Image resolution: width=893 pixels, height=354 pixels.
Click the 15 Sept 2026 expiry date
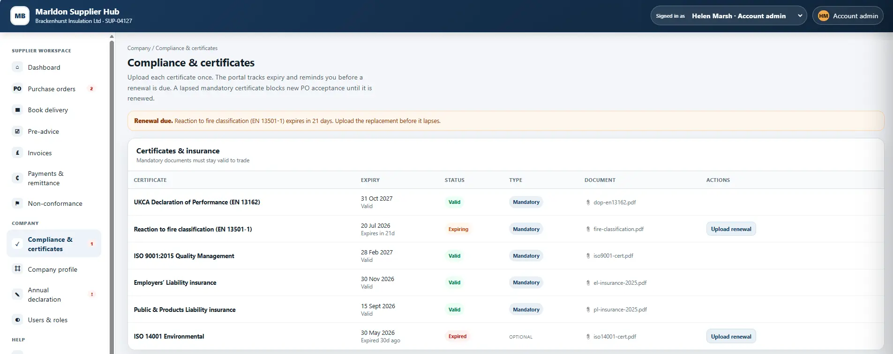378,306
